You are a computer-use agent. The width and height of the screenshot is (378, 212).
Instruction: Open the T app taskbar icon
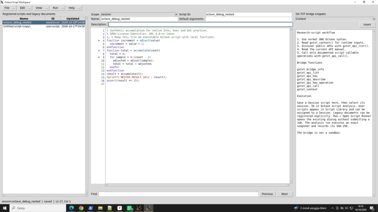(x=120, y=208)
